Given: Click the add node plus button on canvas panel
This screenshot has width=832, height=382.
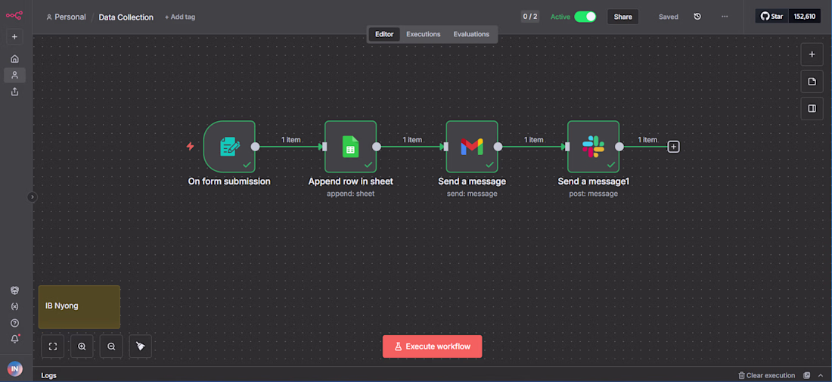Looking at the screenshot, I should click(812, 54).
